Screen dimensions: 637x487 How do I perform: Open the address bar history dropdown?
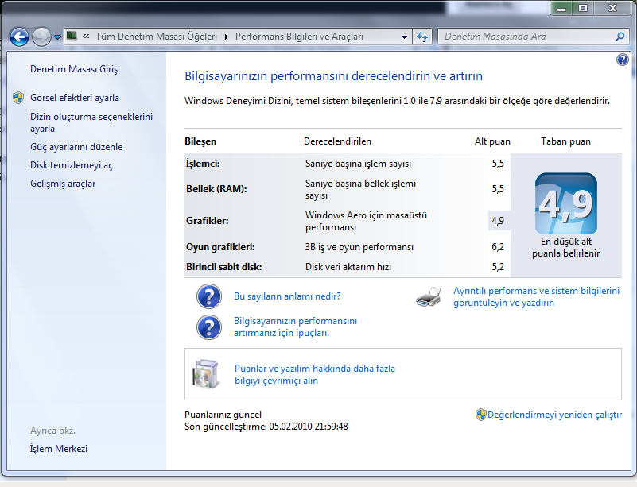point(404,37)
